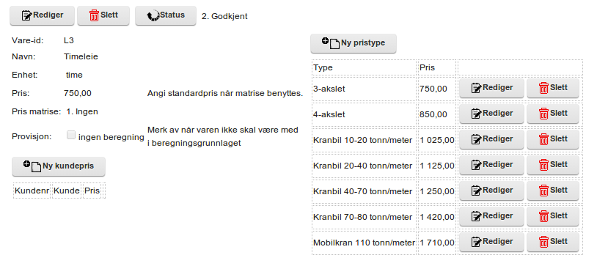
Task: Click trash icon on top Slett button
Action: click(94, 15)
